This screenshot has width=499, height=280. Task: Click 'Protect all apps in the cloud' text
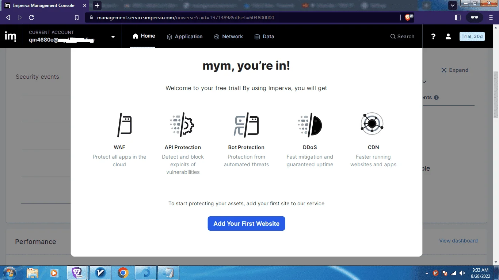pyautogui.click(x=119, y=161)
